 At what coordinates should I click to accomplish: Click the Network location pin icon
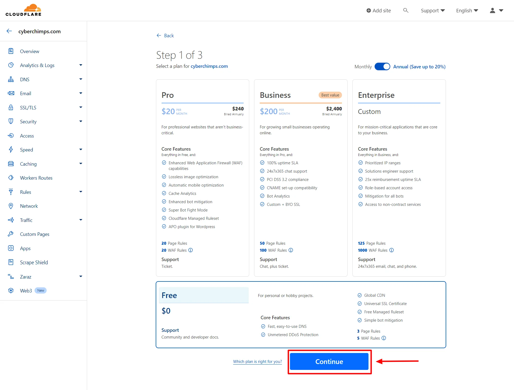11,206
